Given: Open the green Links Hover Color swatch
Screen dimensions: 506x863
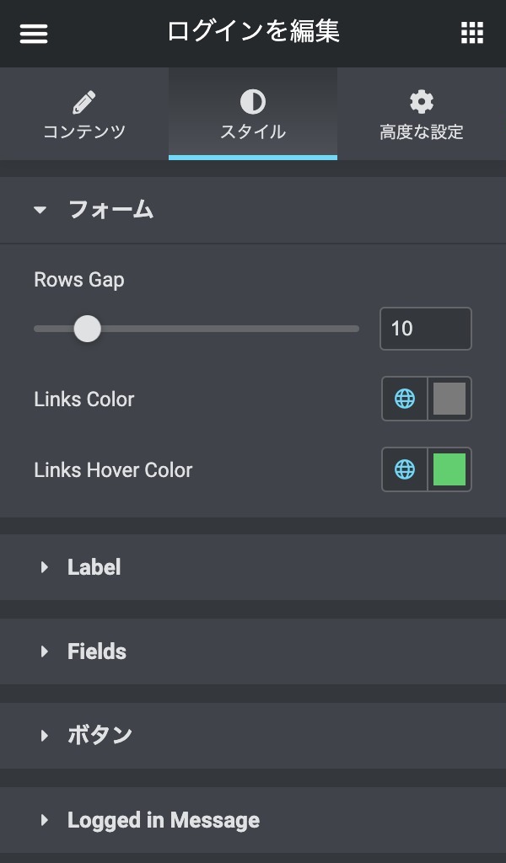Looking at the screenshot, I should [x=449, y=469].
